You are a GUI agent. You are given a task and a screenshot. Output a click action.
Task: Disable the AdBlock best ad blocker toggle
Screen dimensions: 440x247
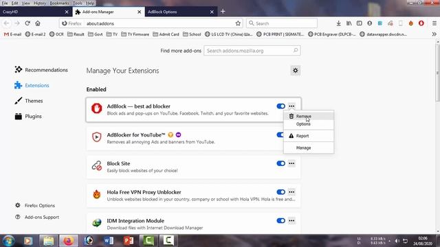pos(280,106)
